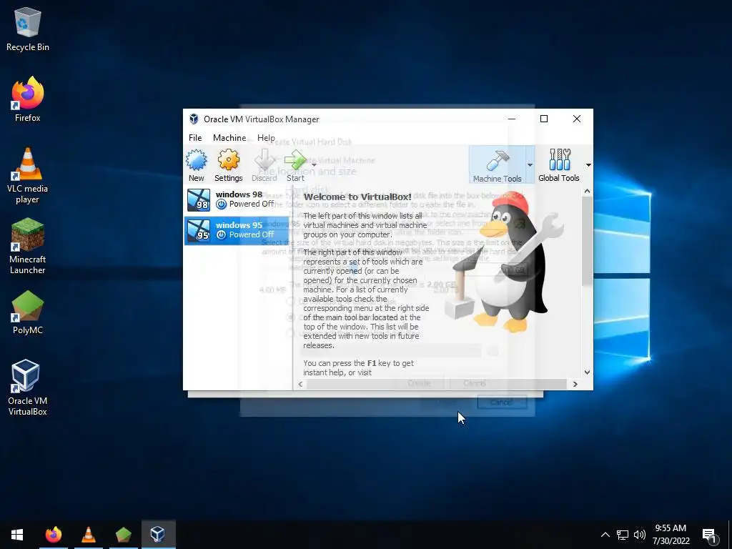This screenshot has width=732, height=549.
Task: Select the Oracle VM VirtualBox desktop shortcut
Action: point(28,387)
